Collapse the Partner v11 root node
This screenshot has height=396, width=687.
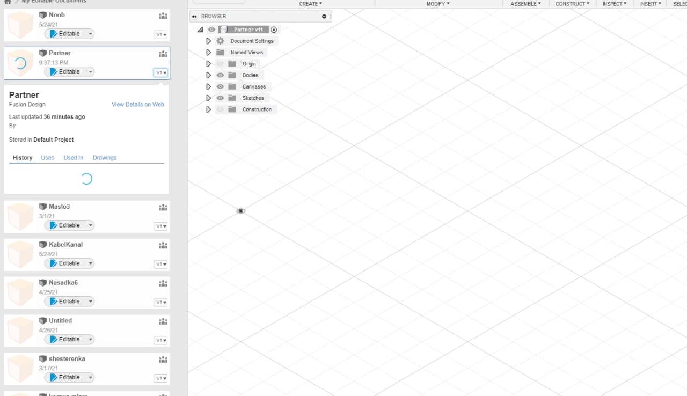200,30
